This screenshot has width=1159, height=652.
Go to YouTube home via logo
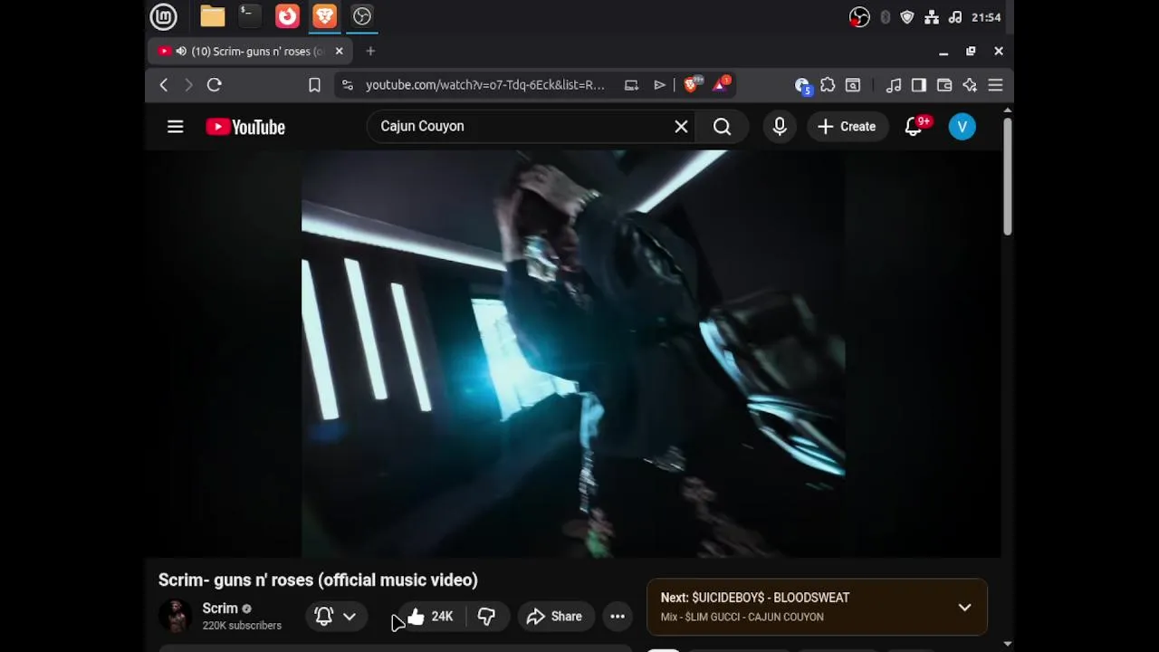click(245, 127)
